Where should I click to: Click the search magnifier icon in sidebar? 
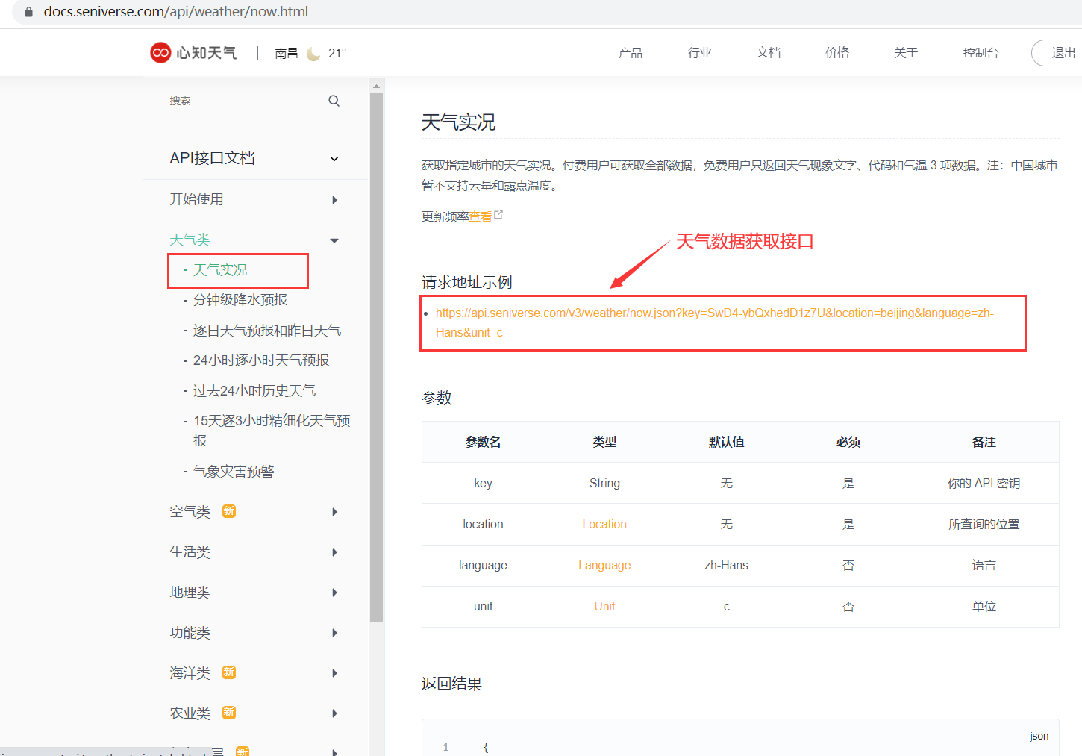tap(334, 101)
